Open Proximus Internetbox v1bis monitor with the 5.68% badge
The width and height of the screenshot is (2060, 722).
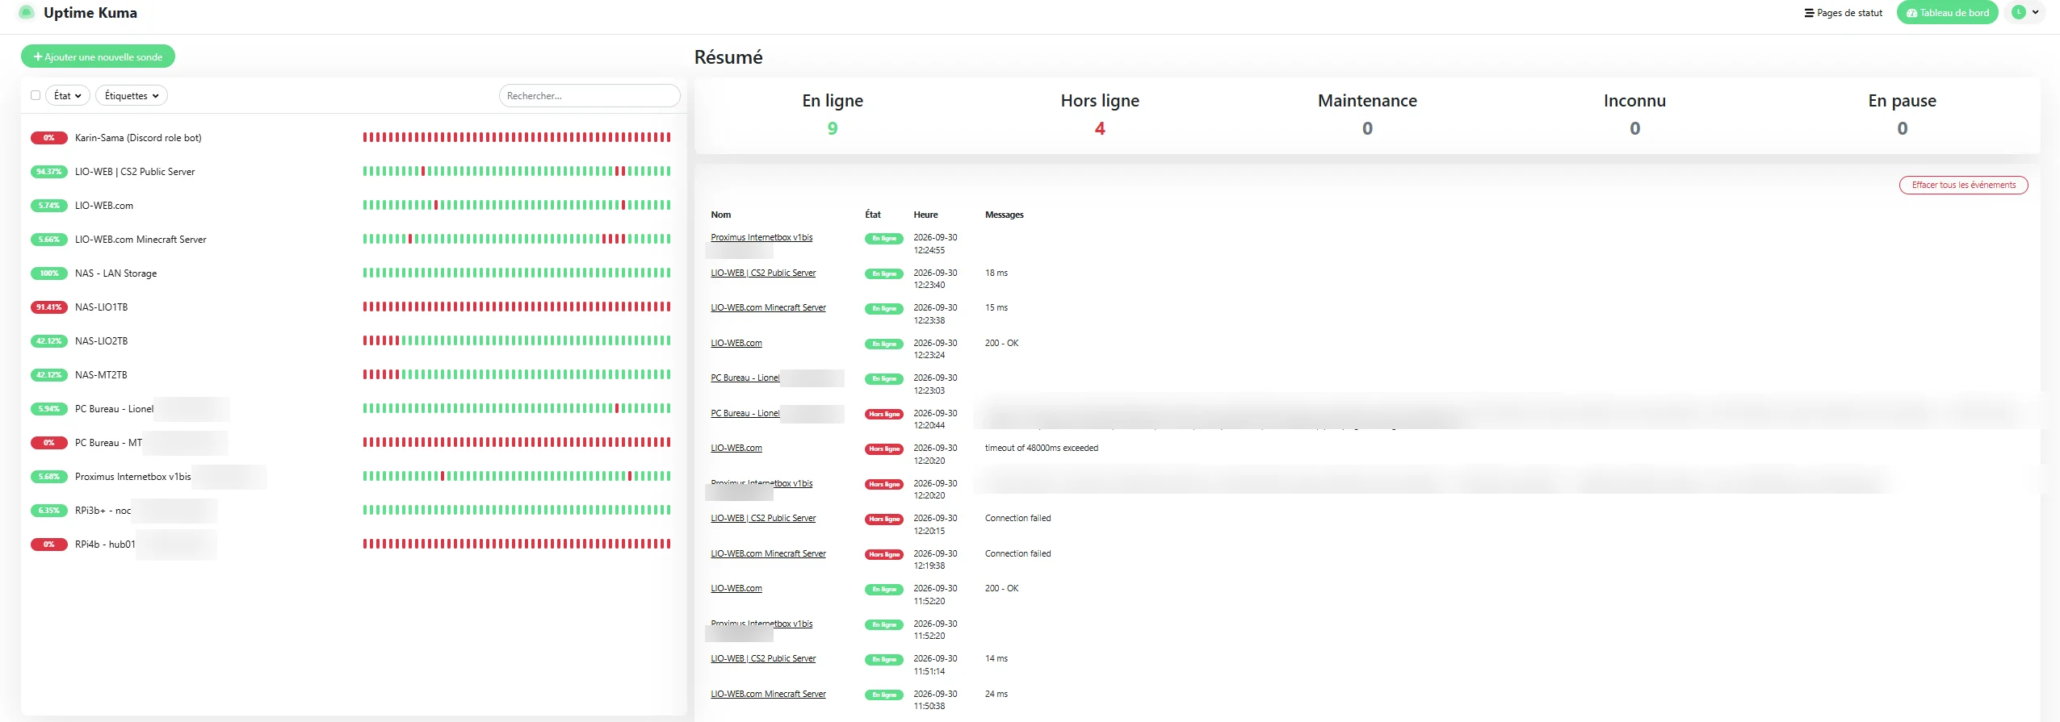[353, 477]
